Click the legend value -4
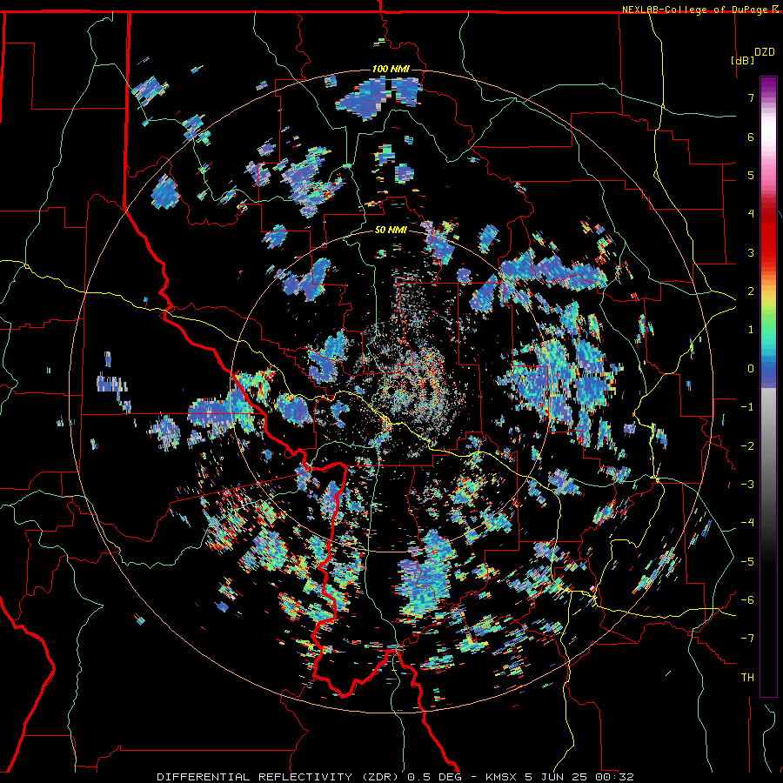This screenshot has width=783, height=783. click(x=747, y=523)
